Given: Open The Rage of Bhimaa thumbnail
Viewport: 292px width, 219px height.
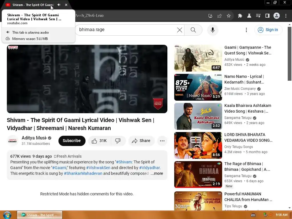Looking at the screenshot, I should coord(198,175).
